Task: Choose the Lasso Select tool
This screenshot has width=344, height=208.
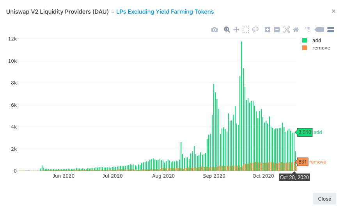Action: (x=255, y=30)
